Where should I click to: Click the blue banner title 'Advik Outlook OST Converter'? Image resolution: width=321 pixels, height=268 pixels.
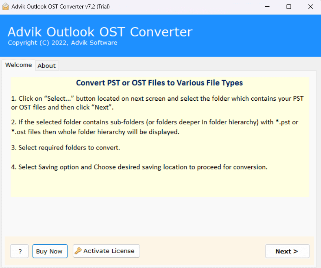coord(100,32)
